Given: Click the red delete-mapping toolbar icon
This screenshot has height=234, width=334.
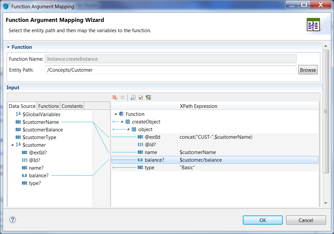Looking at the screenshot, I should pos(115,98).
